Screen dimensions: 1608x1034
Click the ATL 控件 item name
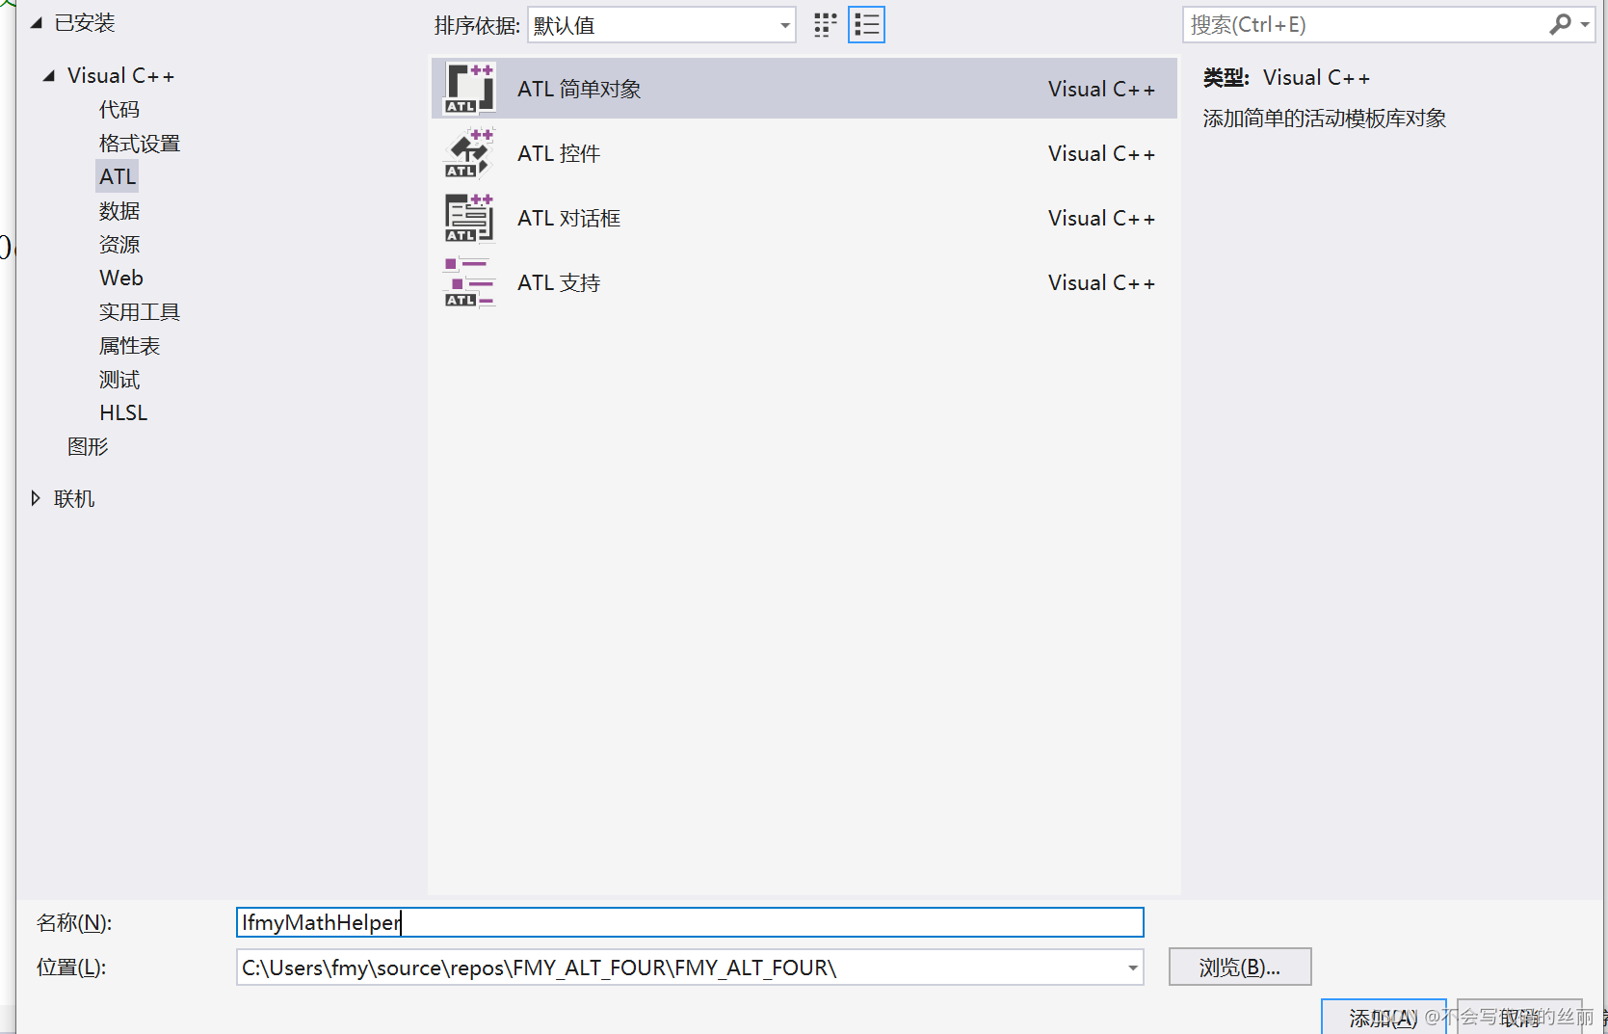point(559,153)
